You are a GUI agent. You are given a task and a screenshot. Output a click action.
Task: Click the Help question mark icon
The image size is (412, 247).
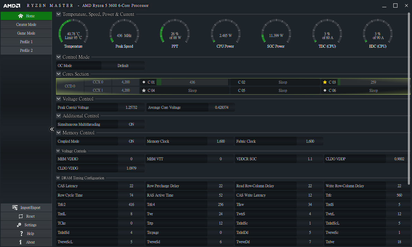21,234
